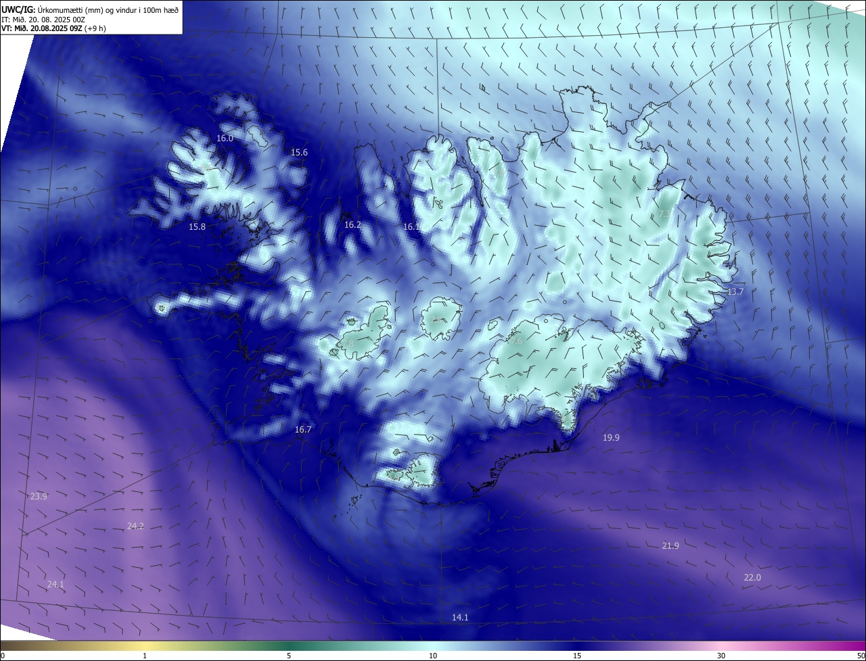The width and height of the screenshot is (866, 661).
Task: Click the 16.0 value over the Westfjords
Action: pyautogui.click(x=225, y=138)
